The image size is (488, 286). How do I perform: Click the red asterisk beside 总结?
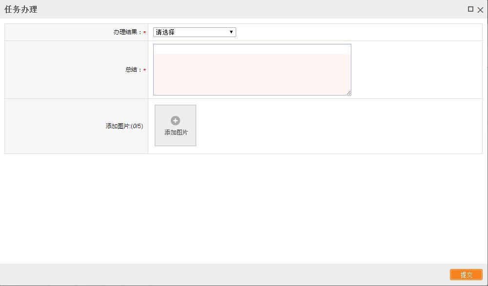click(144, 70)
